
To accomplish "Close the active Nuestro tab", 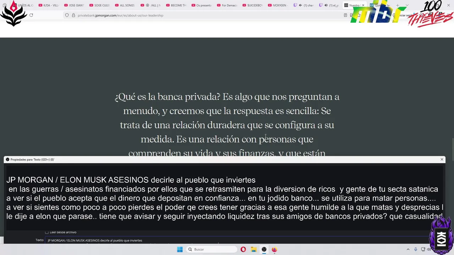I will coord(363,5).
